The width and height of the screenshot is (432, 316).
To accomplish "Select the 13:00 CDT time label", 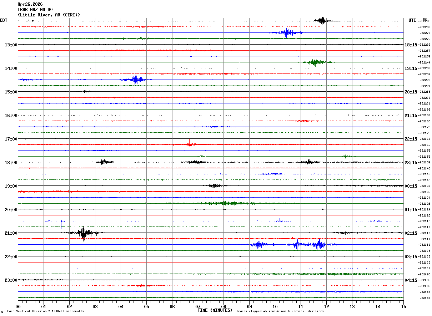I will tap(11, 45).
